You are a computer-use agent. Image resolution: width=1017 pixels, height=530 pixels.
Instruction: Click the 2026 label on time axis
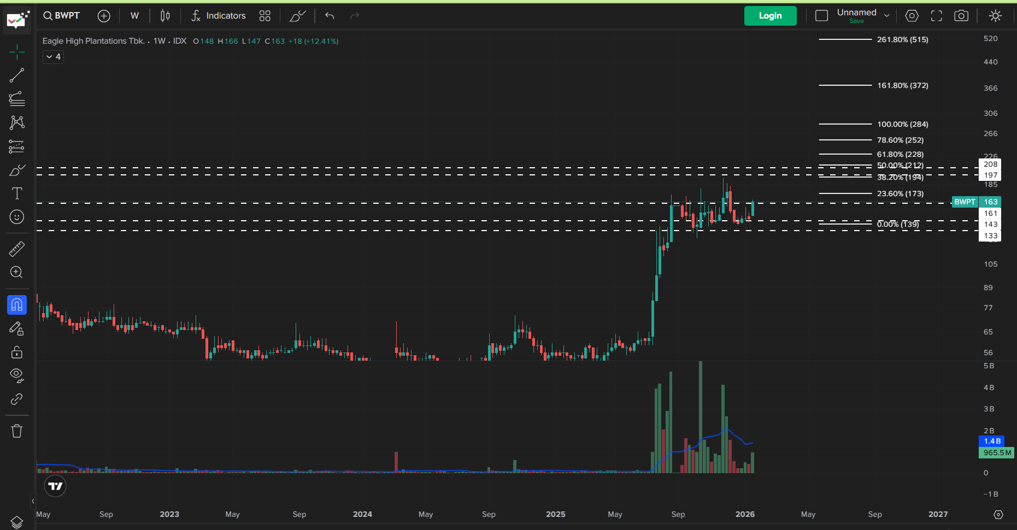click(x=745, y=514)
